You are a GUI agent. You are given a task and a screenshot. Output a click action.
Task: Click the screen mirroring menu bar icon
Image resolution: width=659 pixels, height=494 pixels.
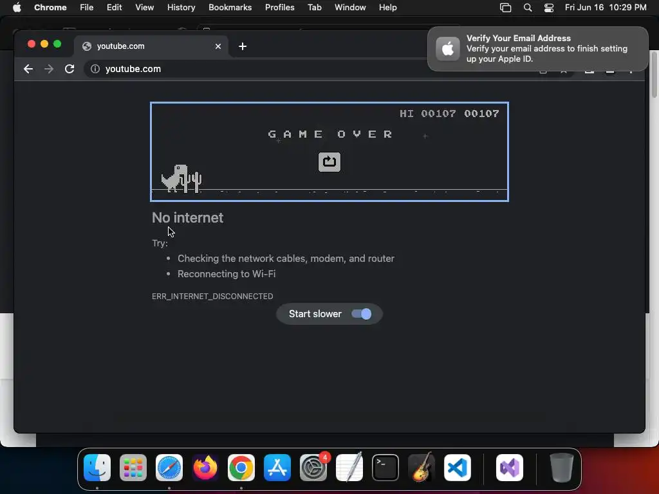click(x=506, y=7)
